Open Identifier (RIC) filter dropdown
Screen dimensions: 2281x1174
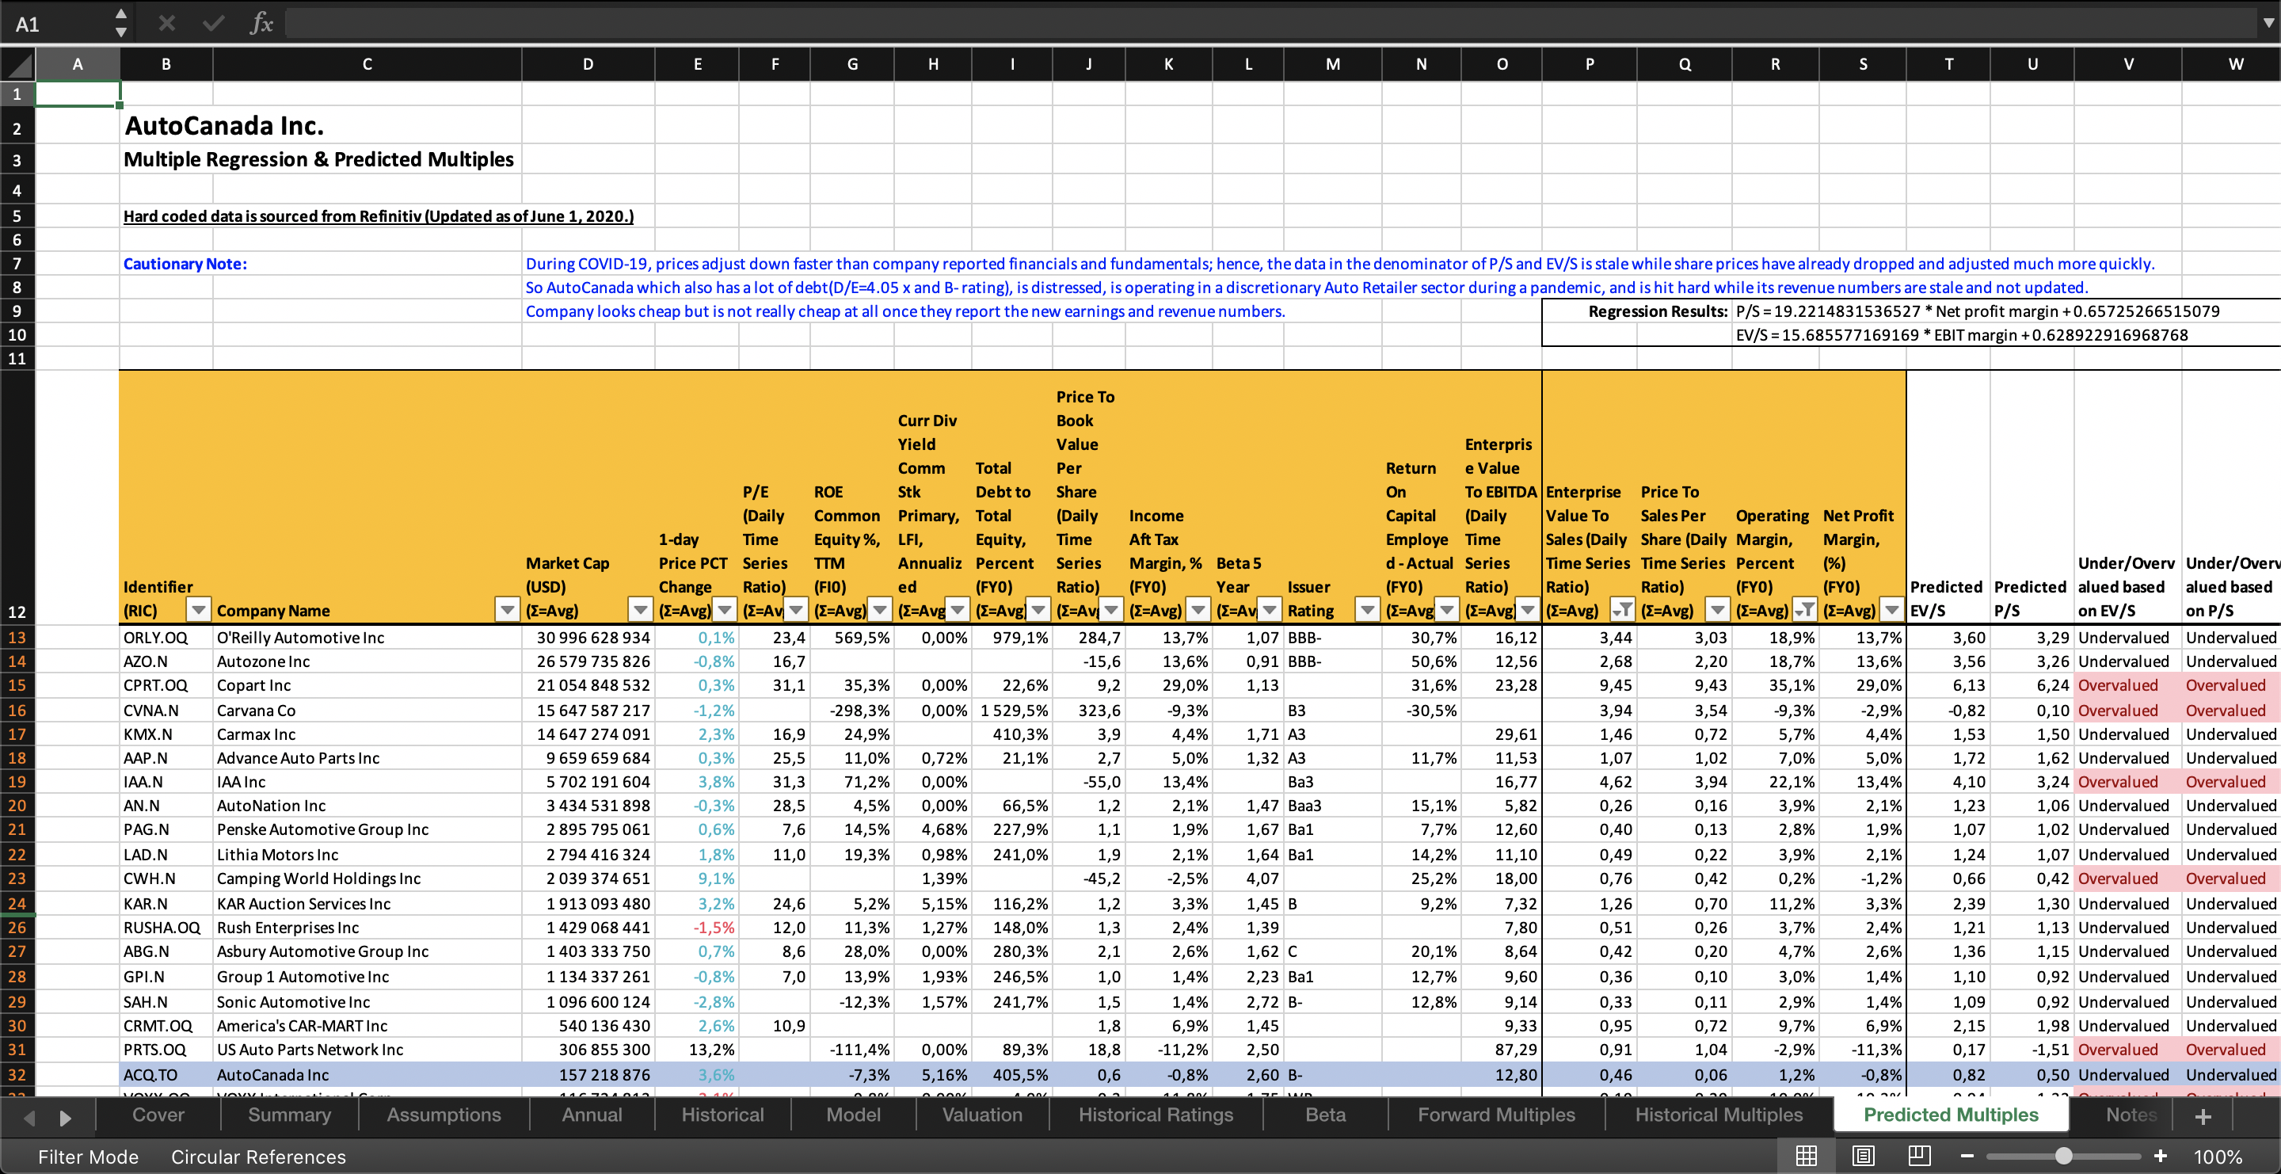click(198, 609)
